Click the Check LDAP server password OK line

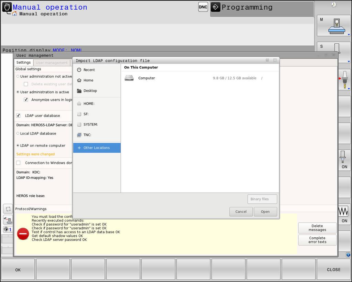(59, 240)
